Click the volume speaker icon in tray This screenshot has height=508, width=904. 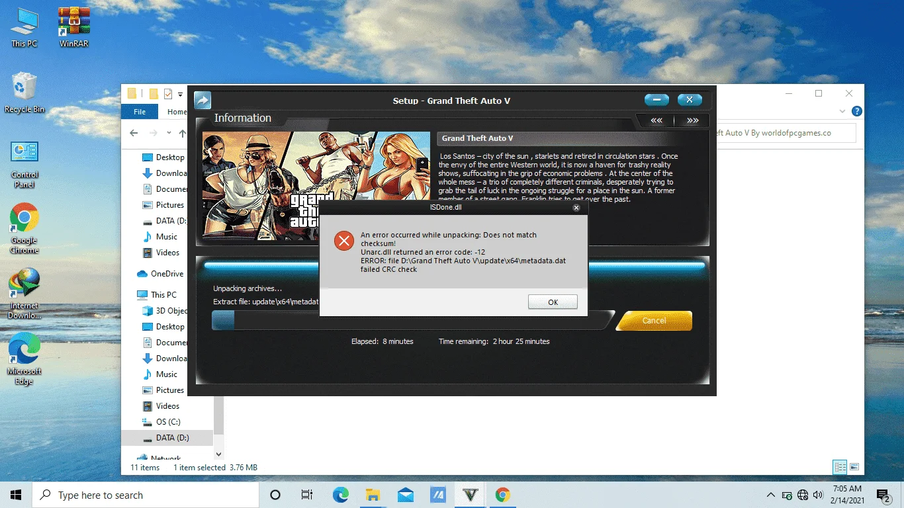click(819, 495)
